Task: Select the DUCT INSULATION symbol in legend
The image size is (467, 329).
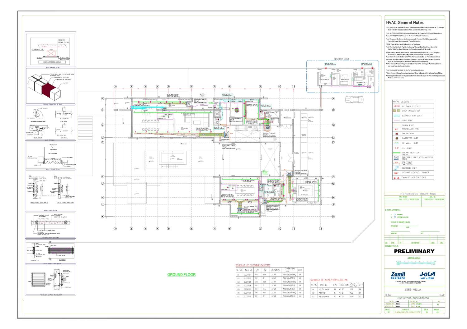Action: point(396,111)
